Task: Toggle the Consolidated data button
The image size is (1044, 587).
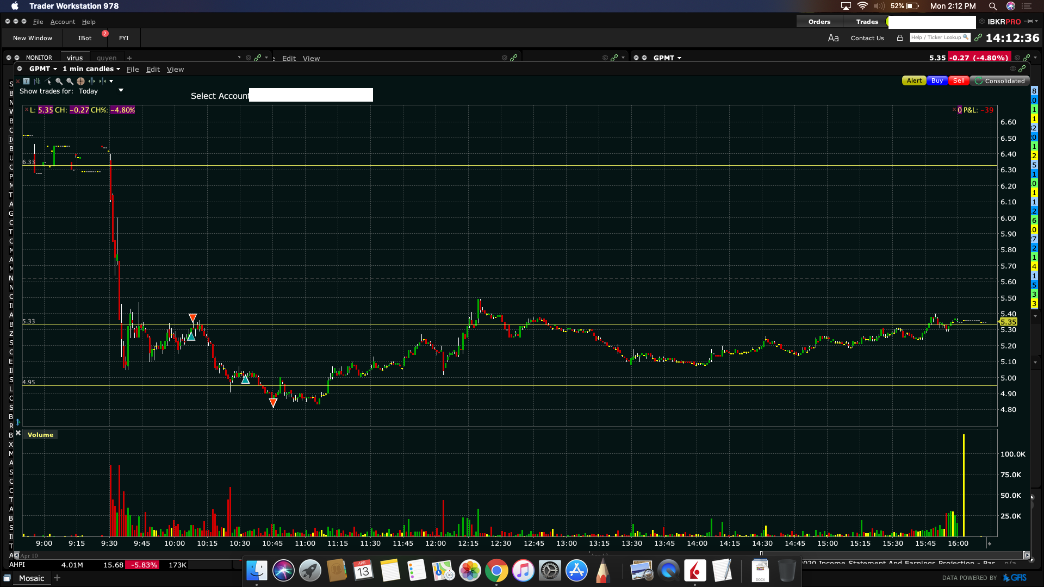Action: tap(999, 81)
